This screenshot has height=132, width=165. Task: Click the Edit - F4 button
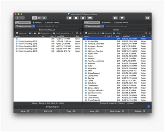48,111
